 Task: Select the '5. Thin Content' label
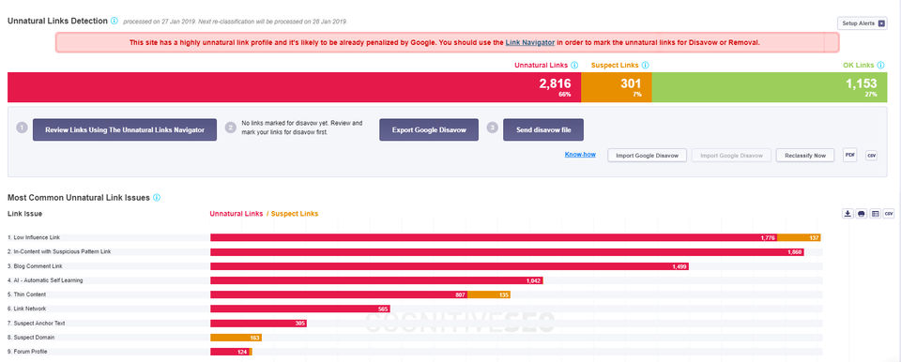[27, 294]
